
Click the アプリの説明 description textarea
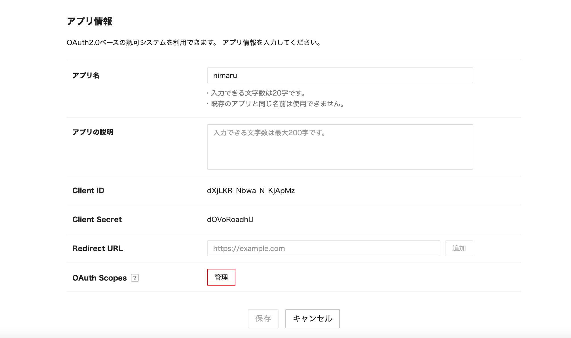point(340,146)
